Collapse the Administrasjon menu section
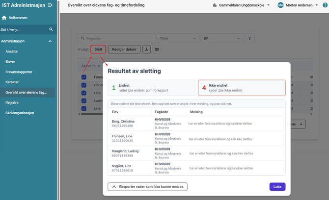The image size is (329, 200). pos(50,41)
